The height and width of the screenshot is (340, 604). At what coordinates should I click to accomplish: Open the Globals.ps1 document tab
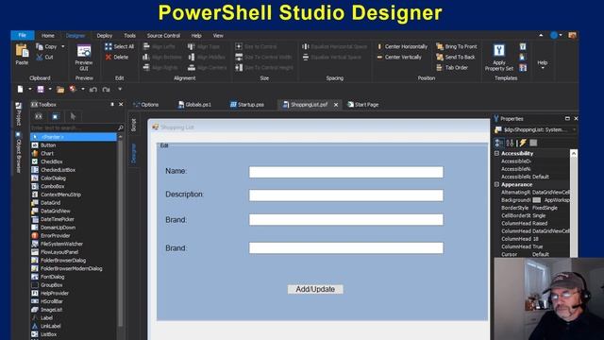coord(194,105)
